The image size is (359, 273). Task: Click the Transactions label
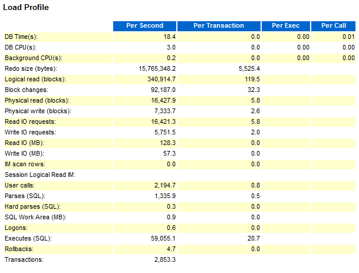click(x=24, y=259)
